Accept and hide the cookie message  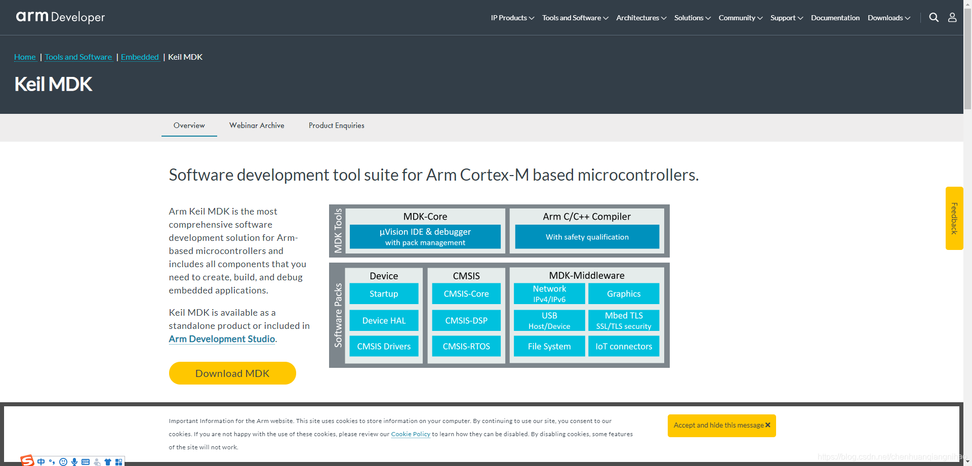tap(722, 426)
